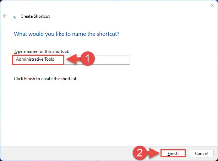Screen dimensions: 218x161
Task: Click Finish to create the shortcut
Action: coord(173,153)
